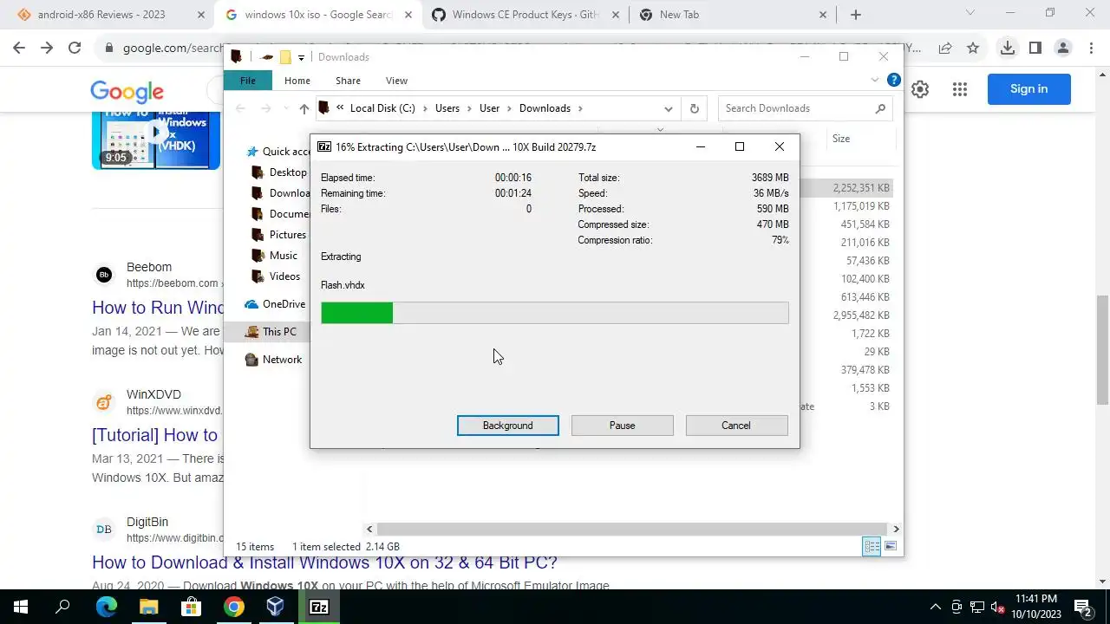
Task: Pause the 7-Zip extraction
Action: pyautogui.click(x=622, y=426)
